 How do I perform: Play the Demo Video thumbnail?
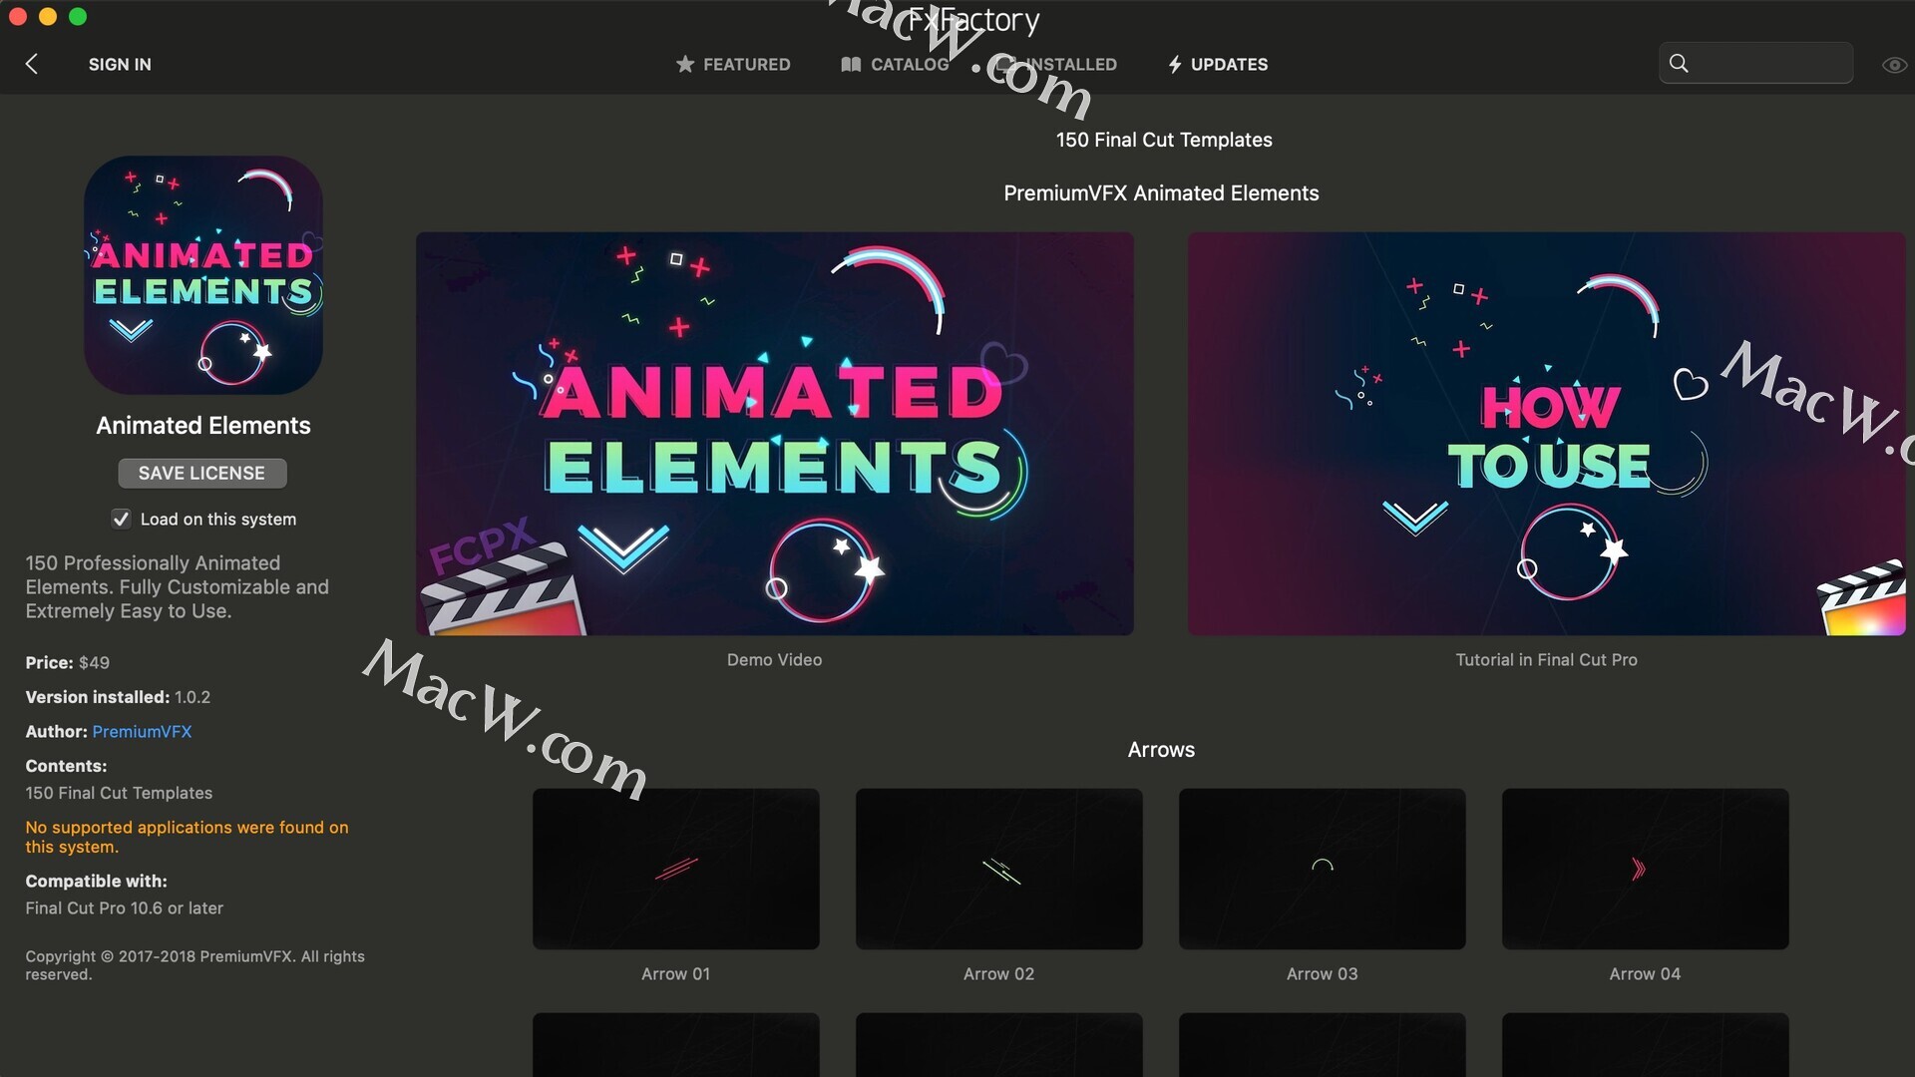tap(775, 434)
